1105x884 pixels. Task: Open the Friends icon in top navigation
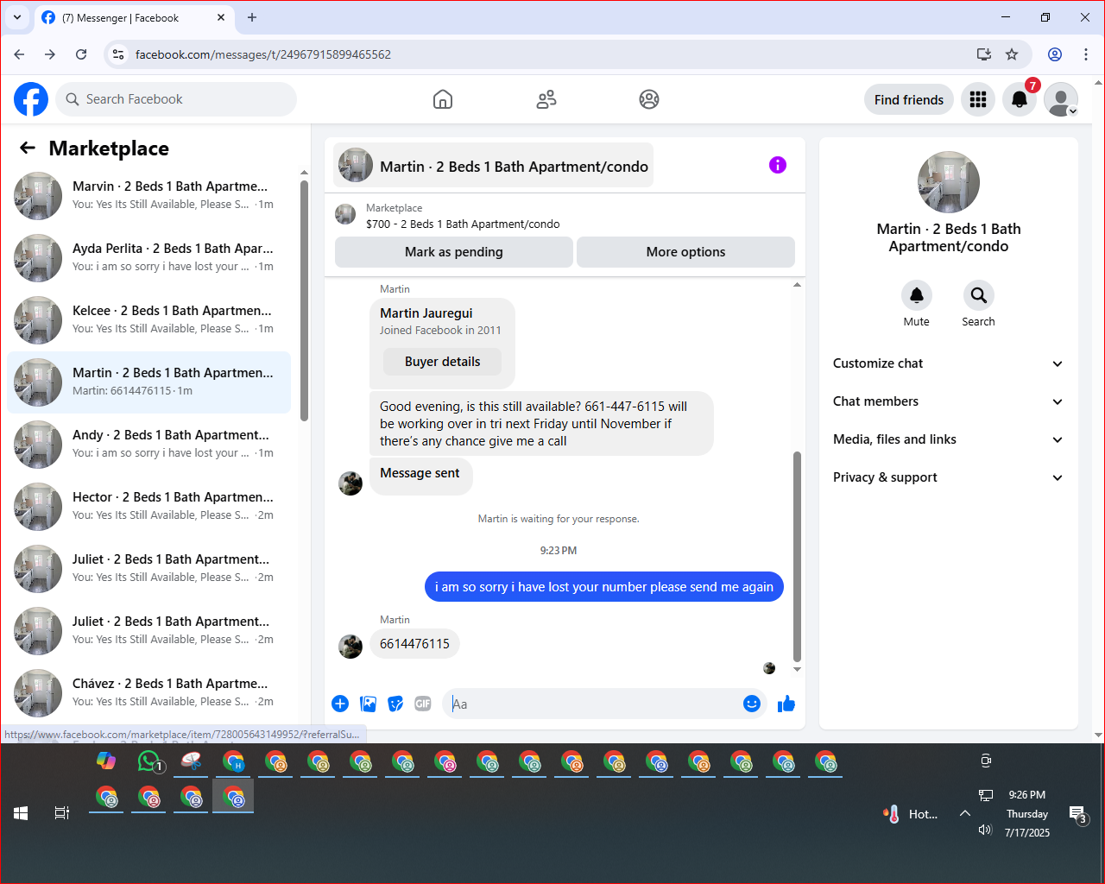(546, 99)
